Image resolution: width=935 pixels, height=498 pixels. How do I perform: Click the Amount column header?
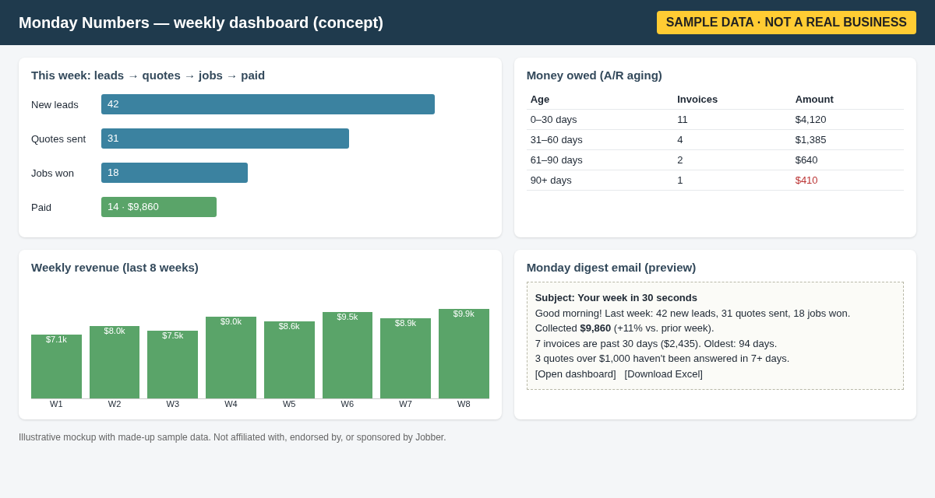click(x=814, y=99)
